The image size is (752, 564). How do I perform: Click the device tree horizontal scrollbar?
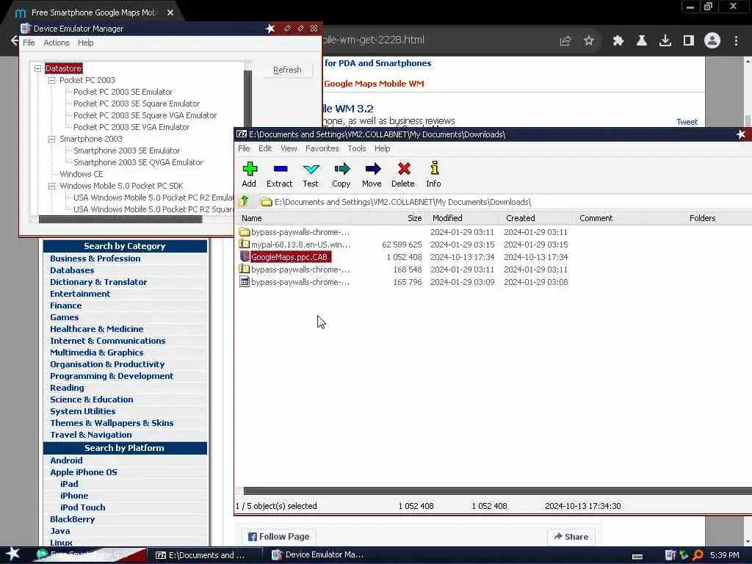click(x=120, y=220)
